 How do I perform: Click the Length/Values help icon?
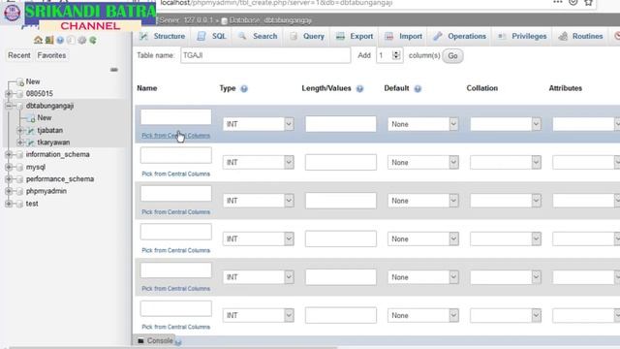click(359, 88)
